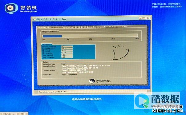The image size is (186, 115).
Task: Click the Ghost32 11.5.1 - 20% title bar
Action: [x=85, y=19]
